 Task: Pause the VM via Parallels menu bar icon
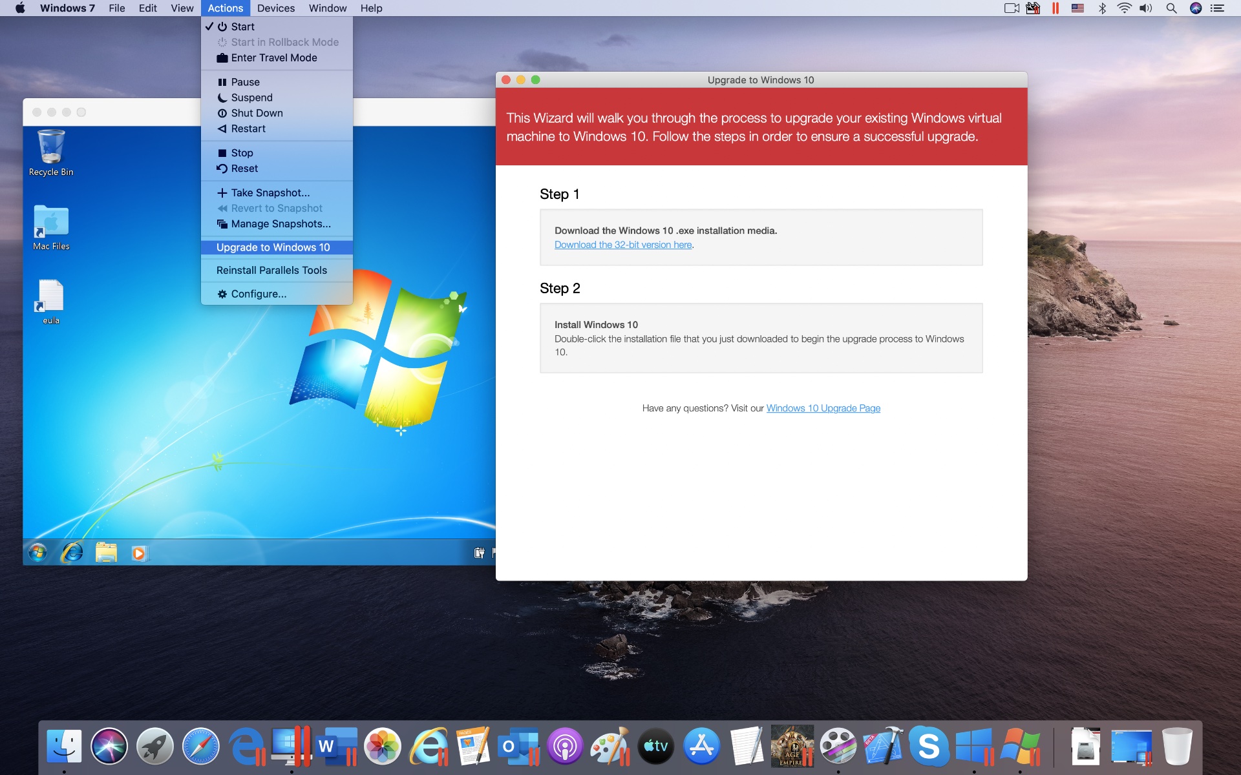tap(1055, 8)
